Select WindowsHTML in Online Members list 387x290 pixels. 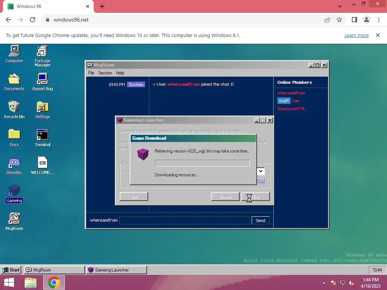click(x=291, y=109)
